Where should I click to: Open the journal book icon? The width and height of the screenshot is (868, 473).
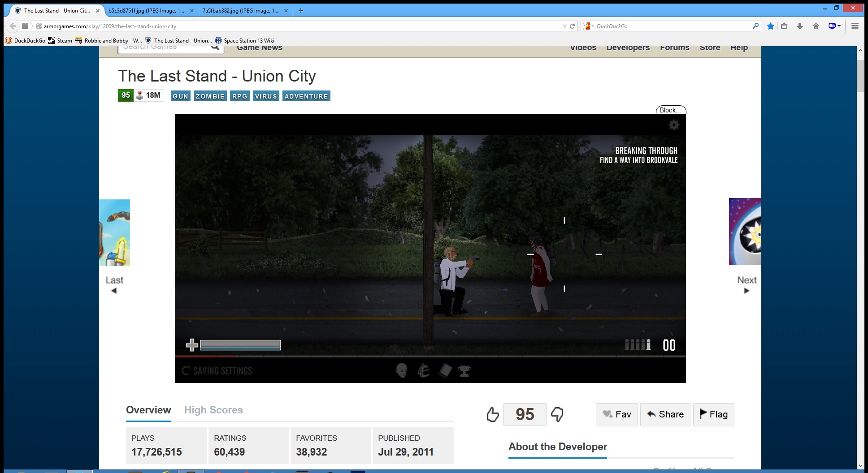(x=445, y=370)
